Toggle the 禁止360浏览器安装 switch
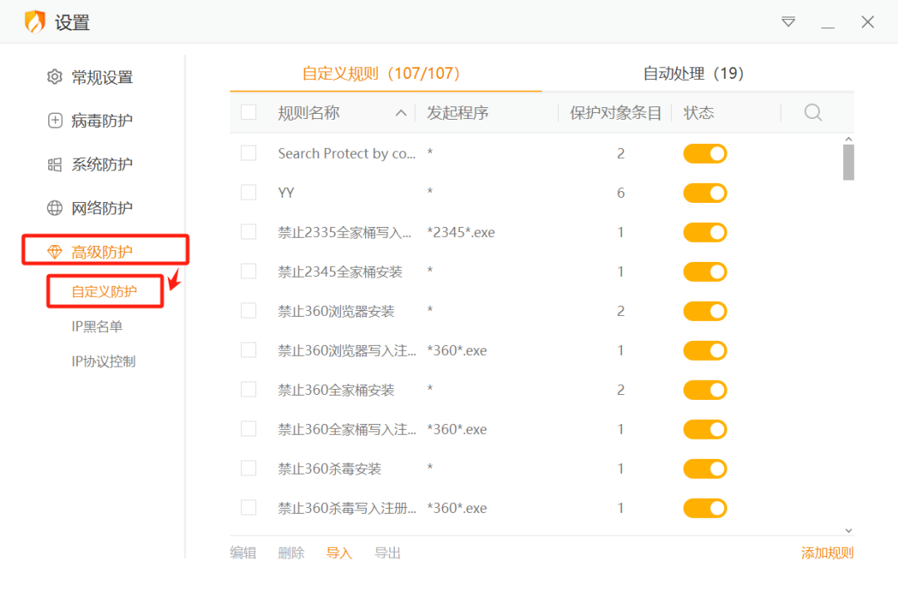Screen dimensions: 898x591 [705, 312]
